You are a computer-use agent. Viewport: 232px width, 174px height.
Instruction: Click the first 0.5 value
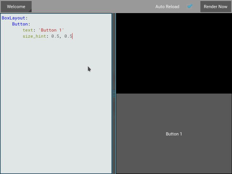coord(55,36)
